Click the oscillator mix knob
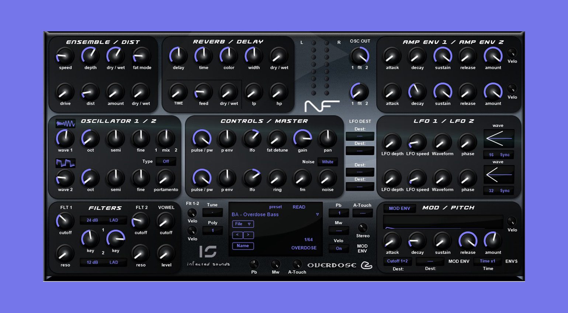This screenshot has height=313, width=568. 166,139
